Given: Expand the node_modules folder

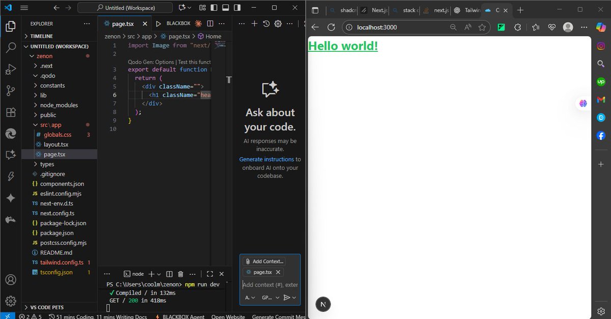Looking at the screenshot, I should point(60,105).
